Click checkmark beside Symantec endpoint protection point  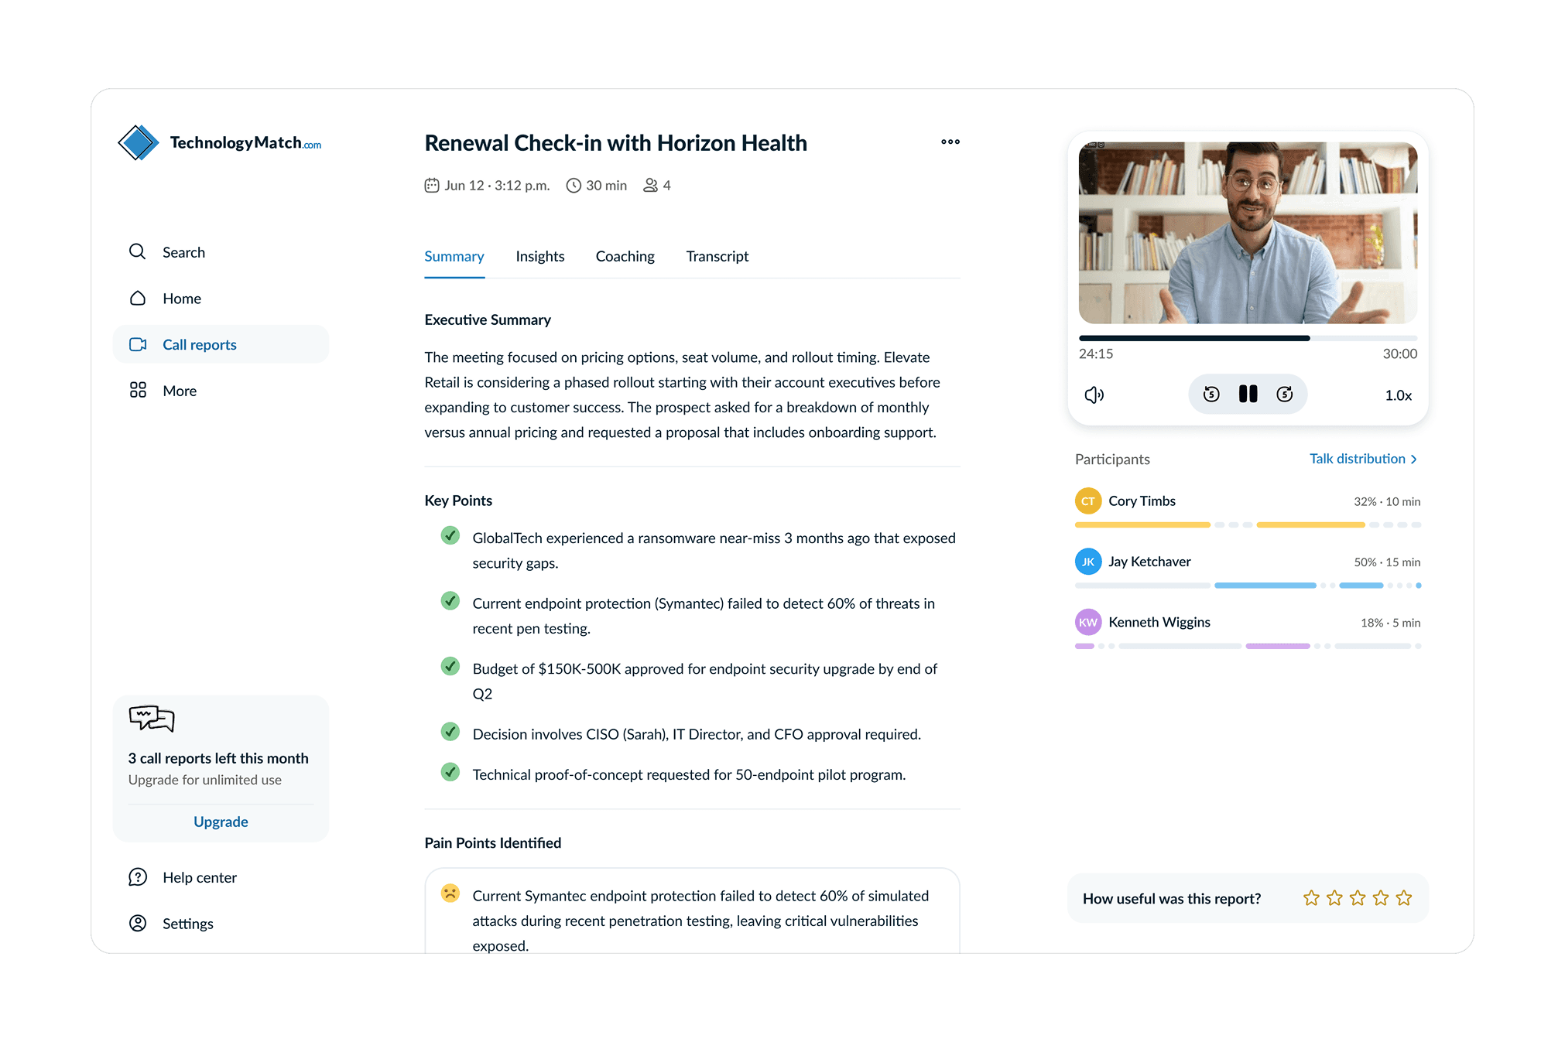pos(450,601)
